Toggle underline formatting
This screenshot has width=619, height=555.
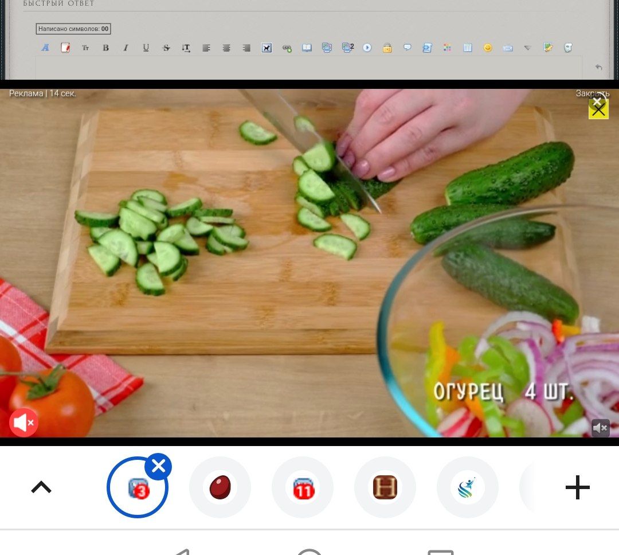coord(146,48)
